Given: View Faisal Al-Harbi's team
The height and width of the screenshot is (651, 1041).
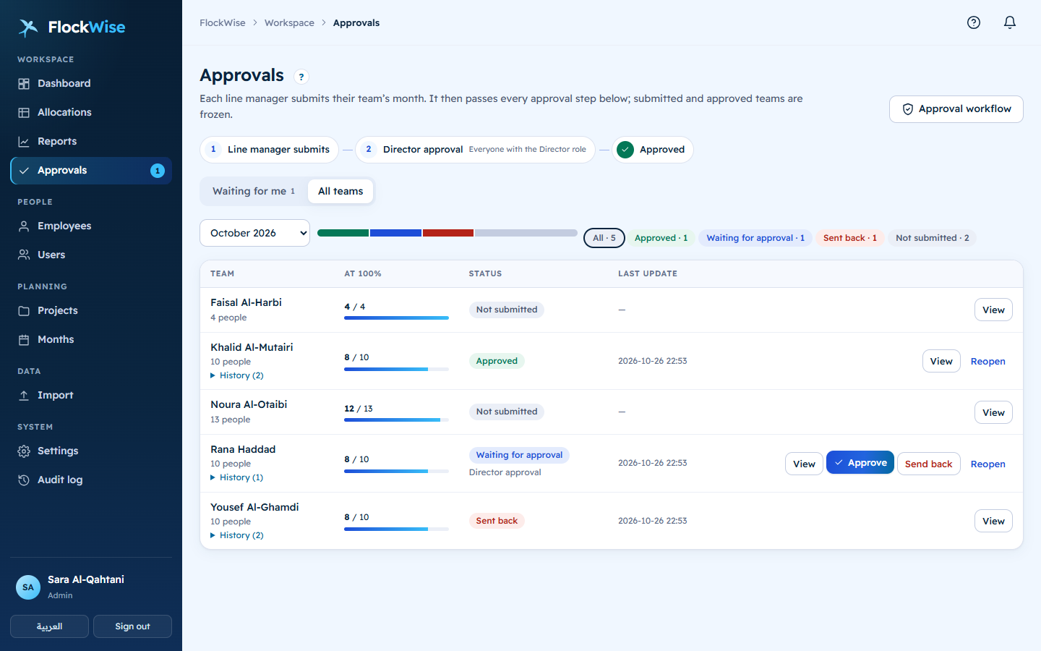Looking at the screenshot, I should coord(993,310).
